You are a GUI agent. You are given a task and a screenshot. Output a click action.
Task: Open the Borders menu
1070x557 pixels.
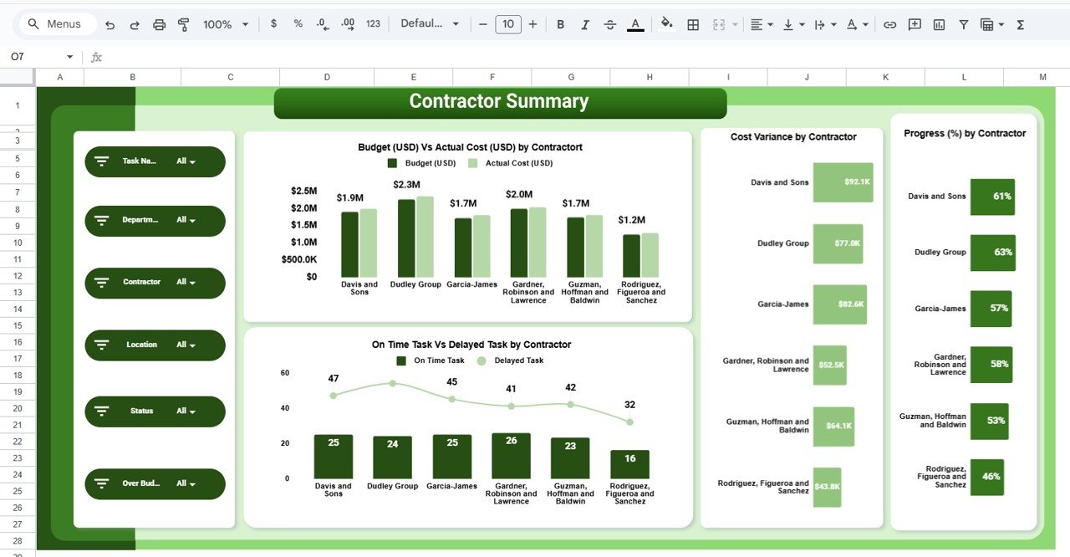coord(692,24)
